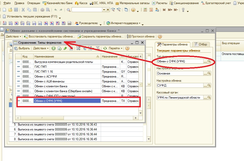This screenshot has width=244, height=161.
Task: Click add-by-copying icon in Справочник toolbar
Action: pyautogui.click(x=59, y=48)
